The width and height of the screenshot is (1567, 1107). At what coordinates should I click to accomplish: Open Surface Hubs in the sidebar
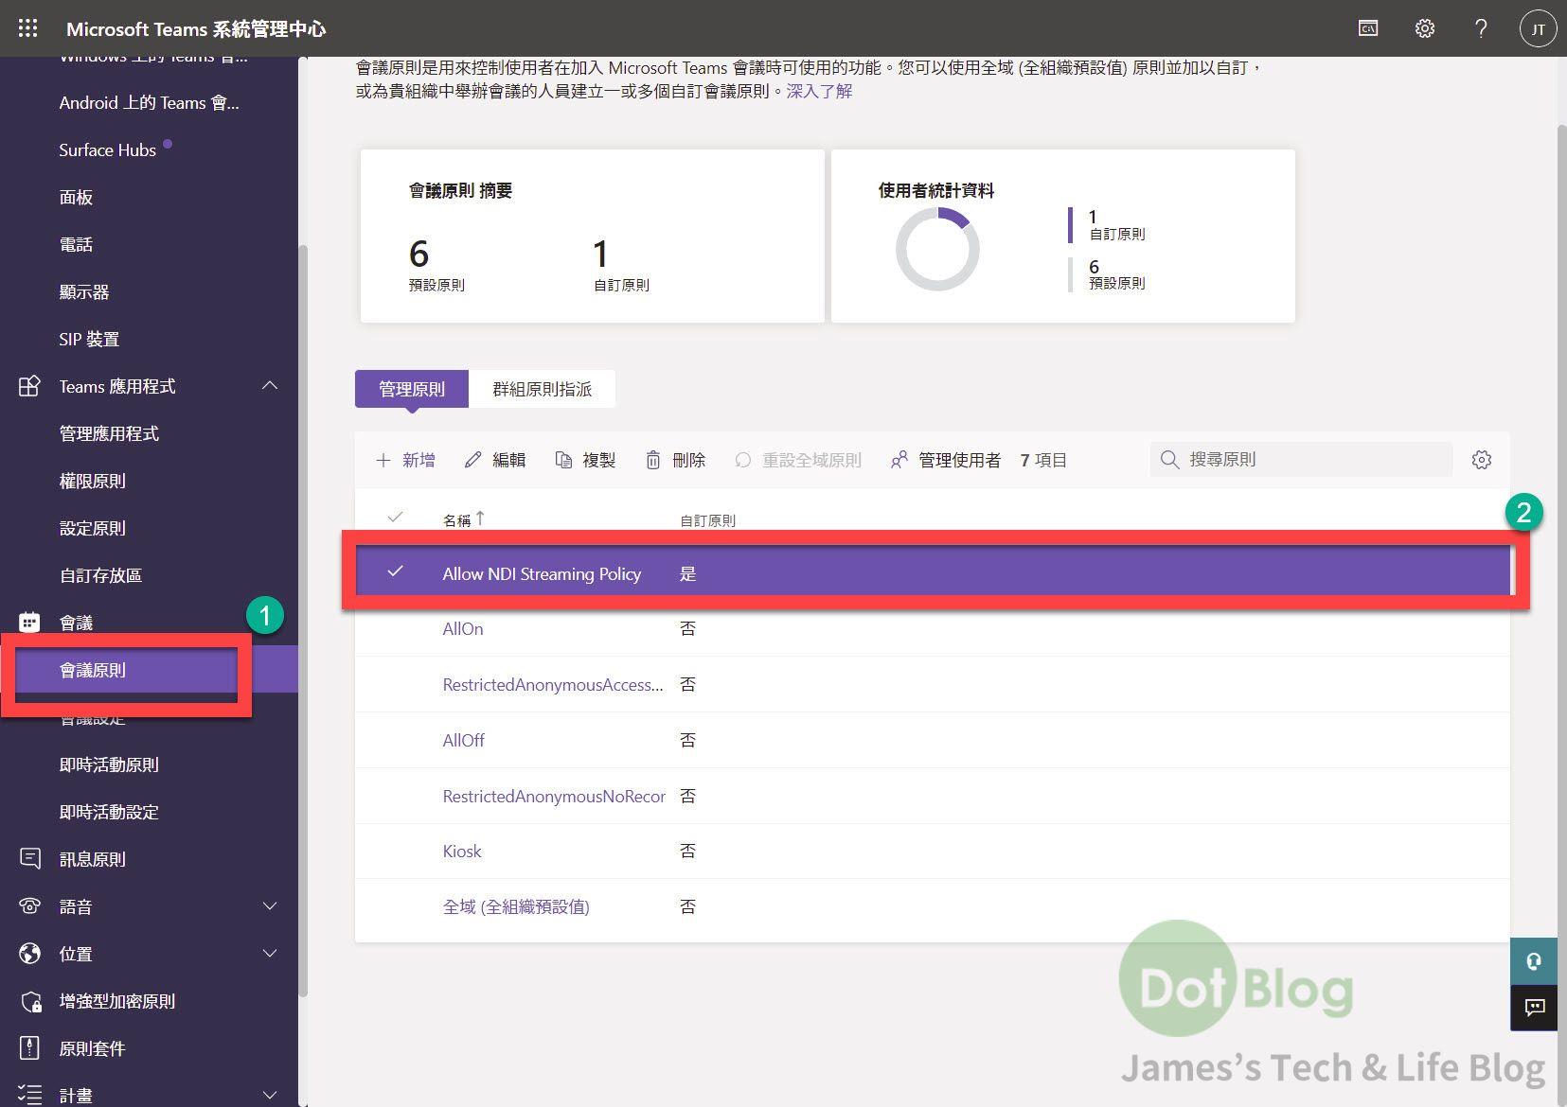(108, 149)
